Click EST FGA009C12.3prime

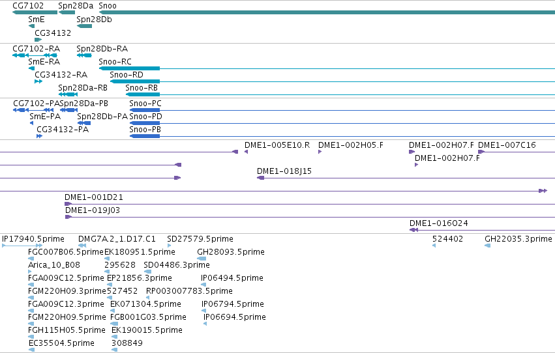(31, 311)
